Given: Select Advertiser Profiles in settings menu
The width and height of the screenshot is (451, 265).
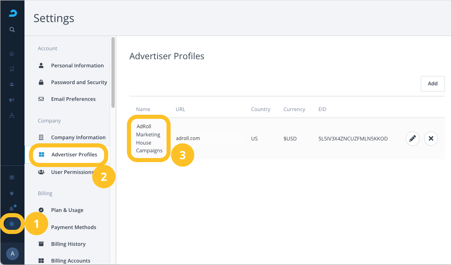Looking at the screenshot, I should 74,154.
